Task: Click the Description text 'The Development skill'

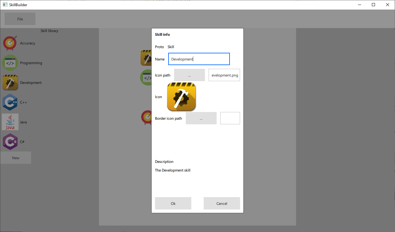Action: pyautogui.click(x=173, y=170)
